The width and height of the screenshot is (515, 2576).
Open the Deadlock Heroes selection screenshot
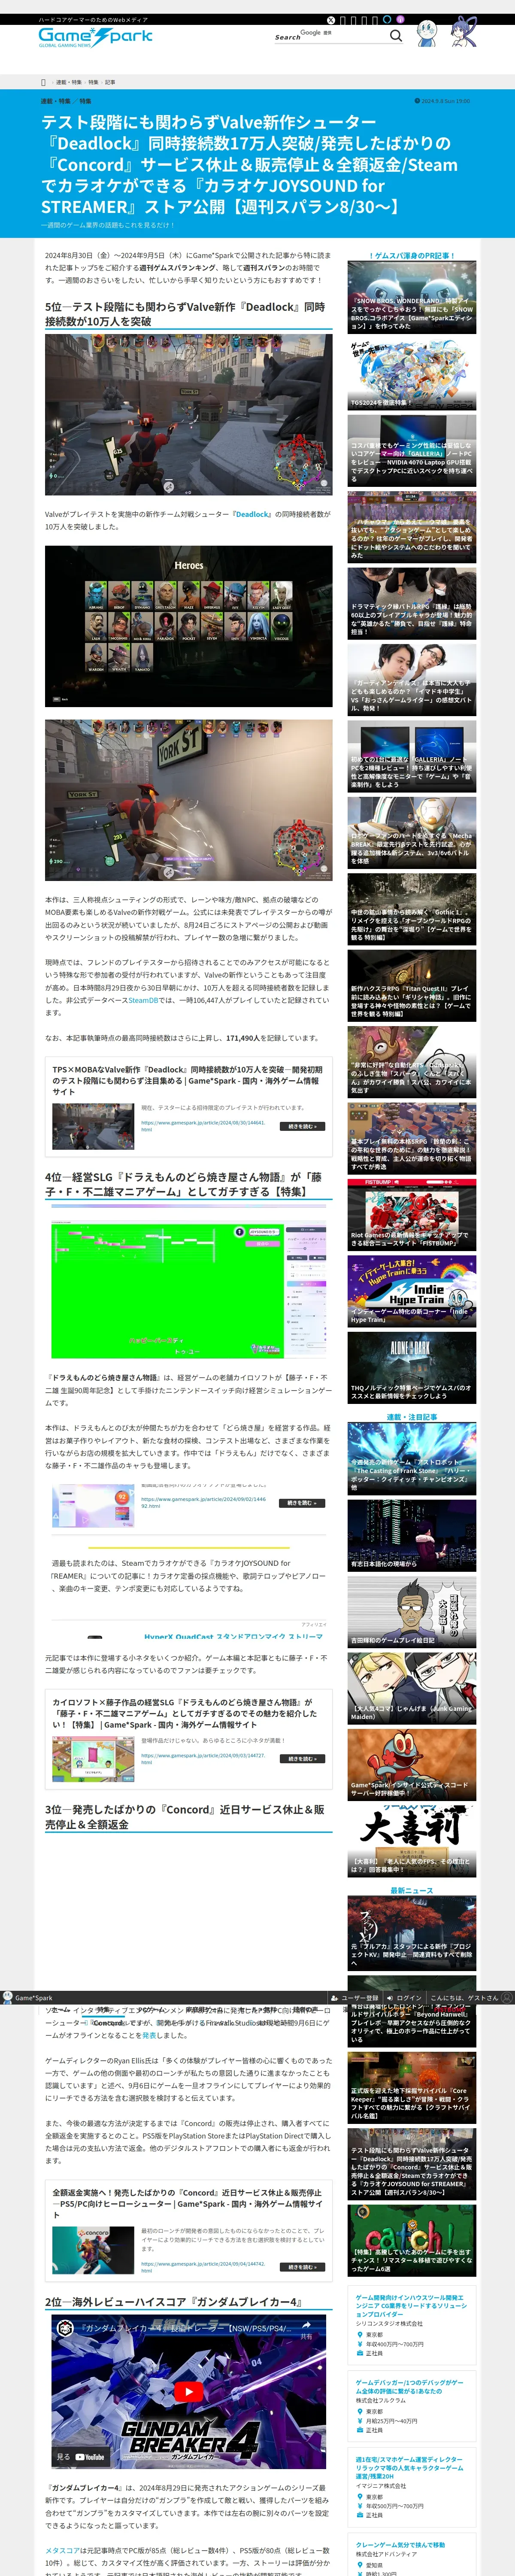(x=188, y=626)
